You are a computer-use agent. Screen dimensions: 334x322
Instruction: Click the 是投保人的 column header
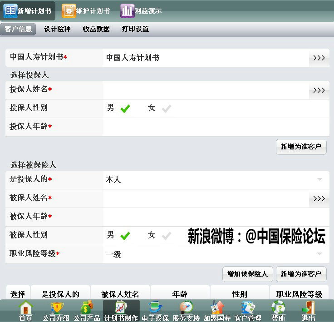(x=60, y=293)
